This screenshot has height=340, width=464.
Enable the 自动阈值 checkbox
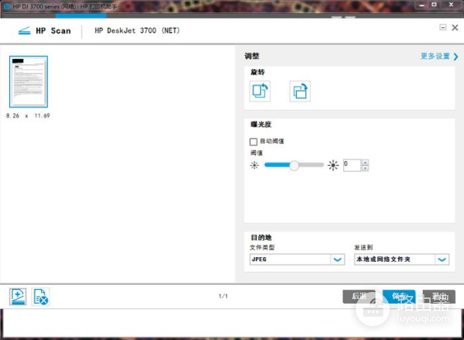[253, 142]
